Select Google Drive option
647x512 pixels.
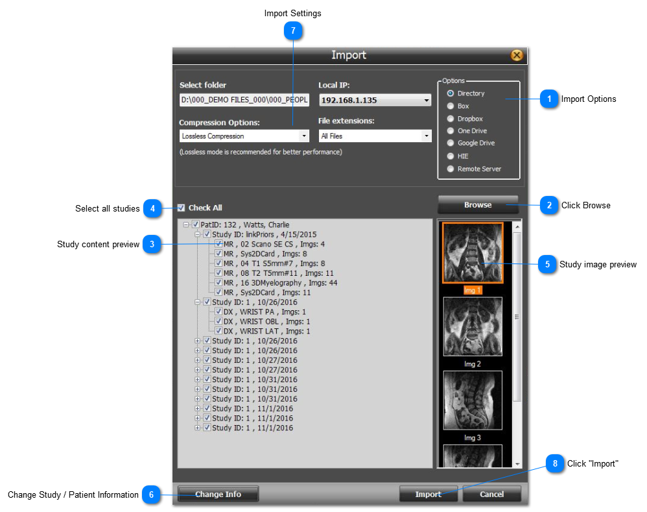click(451, 143)
